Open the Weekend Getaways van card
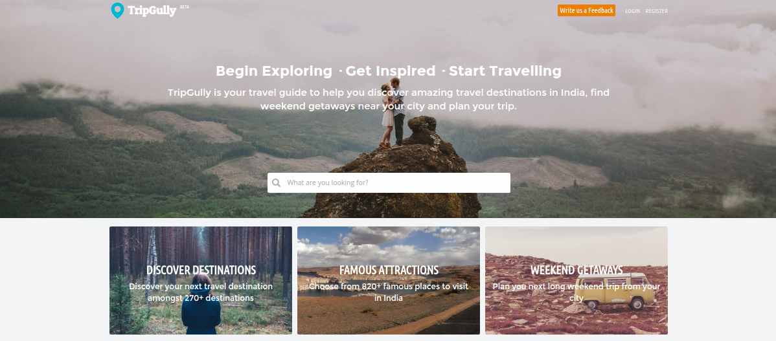Image resolution: width=776 pixels, height=341 pixels. click(576, 281)
